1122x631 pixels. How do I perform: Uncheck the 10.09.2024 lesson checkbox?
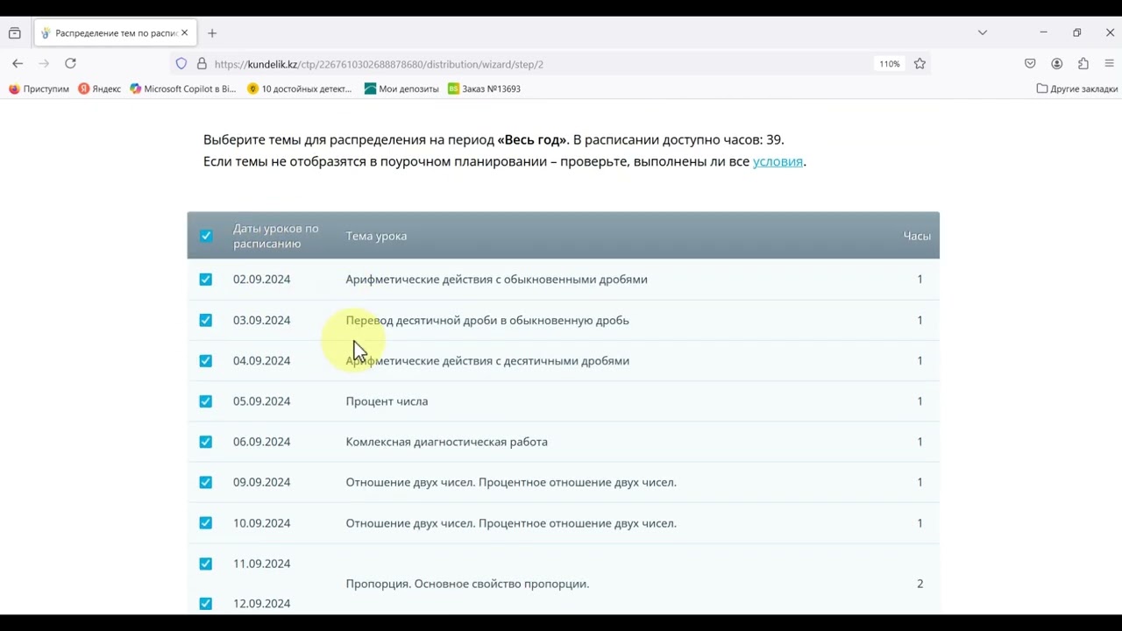click(x=206, y=523)
